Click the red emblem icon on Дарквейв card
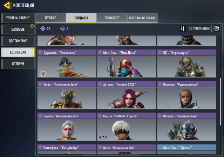224x157 pixels. pyautogui.click(x=43, y=74)
